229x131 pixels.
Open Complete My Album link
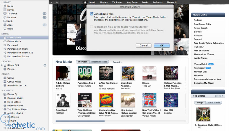click(204, 83)
